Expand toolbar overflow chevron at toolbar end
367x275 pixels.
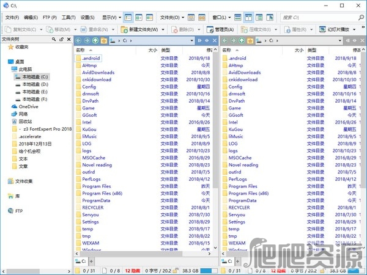(363, 27)
